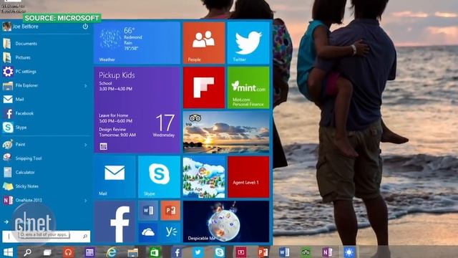Open Facebook from the taskbar

pyautogui.click(x=177, y=252)
